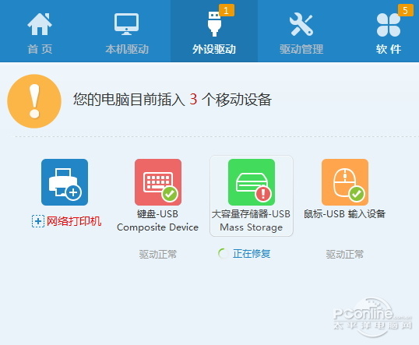
Task: Open the 驱动管理 wrench tools icon
Action: click(x=301, y=25)
